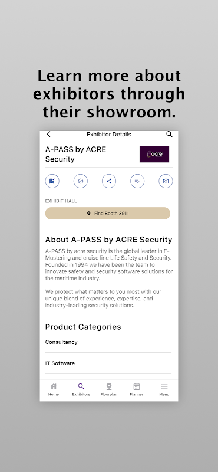Click the About A-PASS by ACRE Security heading

click(x=108, y=240)
